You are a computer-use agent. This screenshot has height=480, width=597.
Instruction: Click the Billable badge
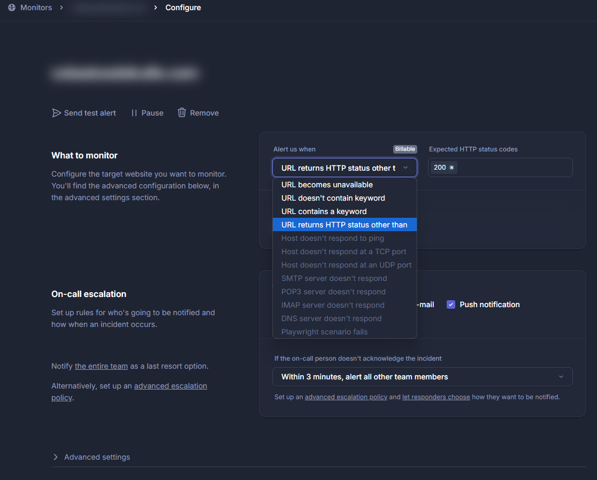(x=405, y=149)
